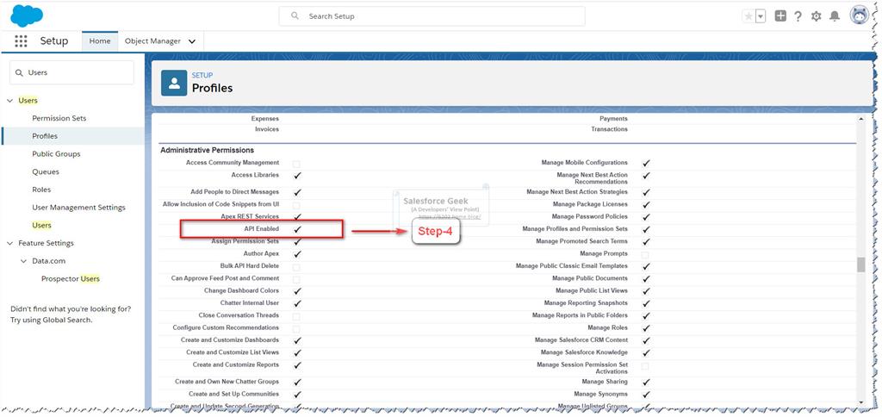Toggle the Author Apex checkbox
882x417 pixels.
click(297, 254)
